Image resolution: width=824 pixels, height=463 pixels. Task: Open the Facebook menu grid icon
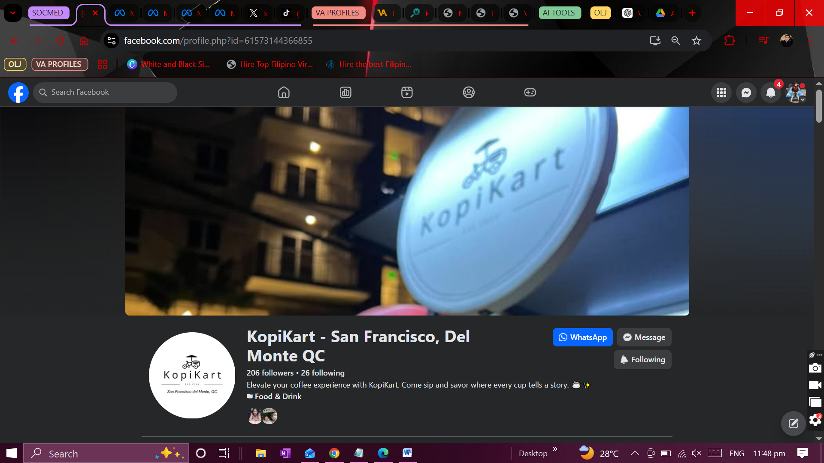click(x=721, y=93)
